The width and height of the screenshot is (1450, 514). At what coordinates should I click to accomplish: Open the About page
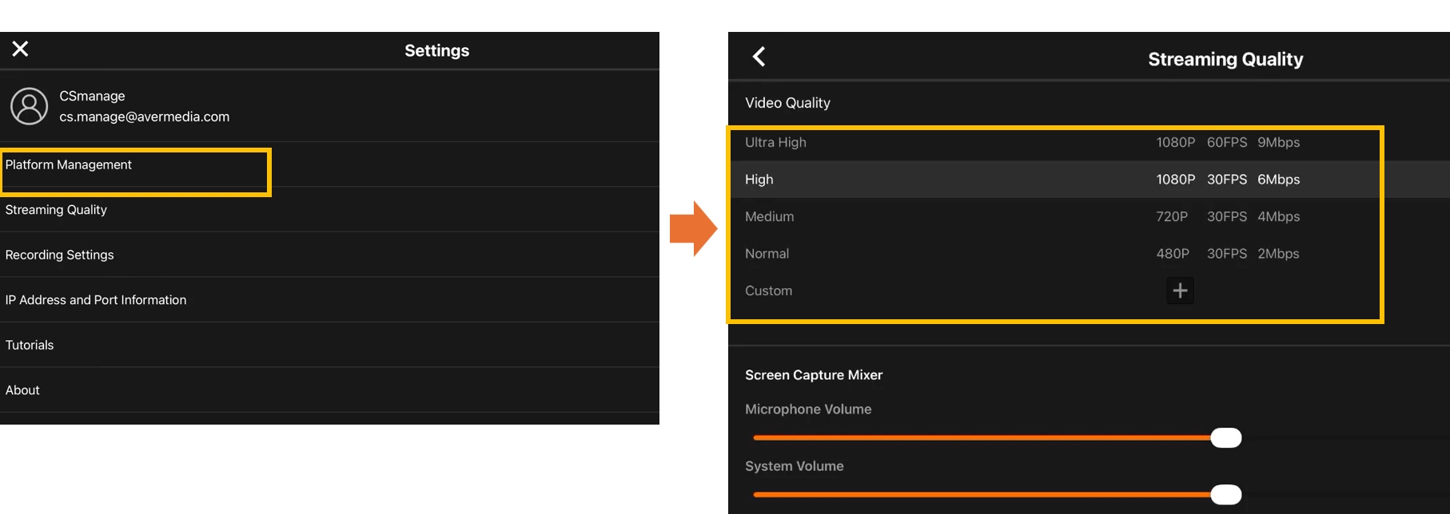click(22, 390)
